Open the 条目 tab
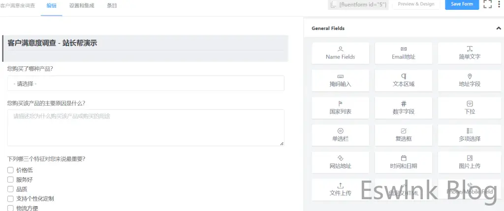Viewport: 504px width, 211px height. tap(112, 4)
